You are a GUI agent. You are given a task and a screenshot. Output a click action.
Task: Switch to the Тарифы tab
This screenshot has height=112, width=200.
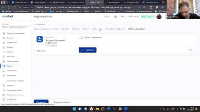65,29
